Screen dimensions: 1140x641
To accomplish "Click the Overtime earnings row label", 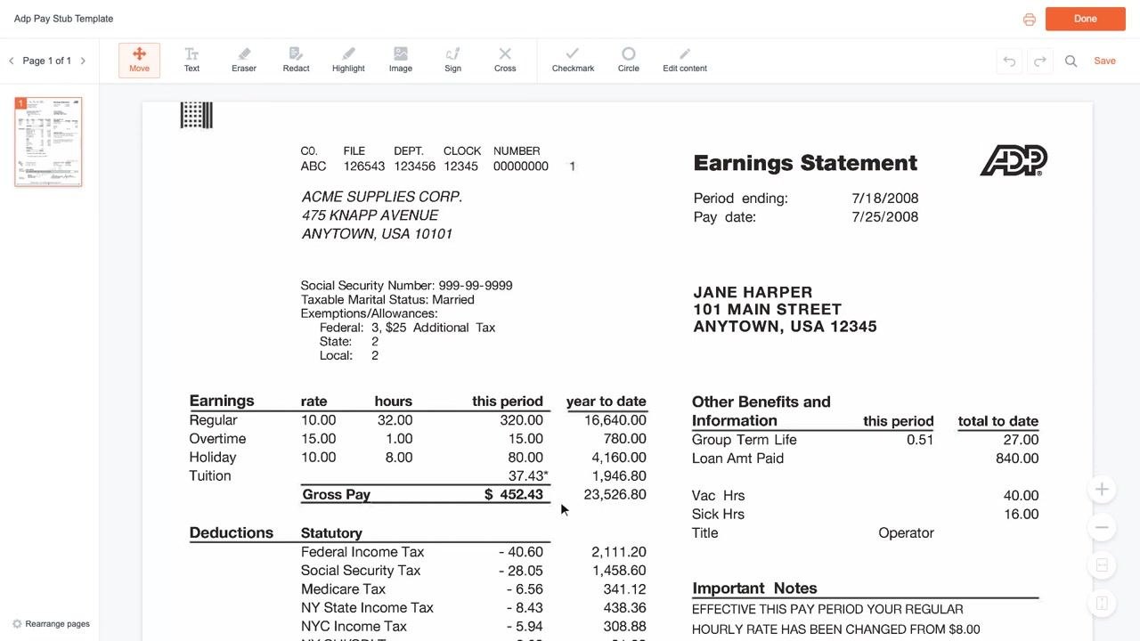I will point(217,439).
